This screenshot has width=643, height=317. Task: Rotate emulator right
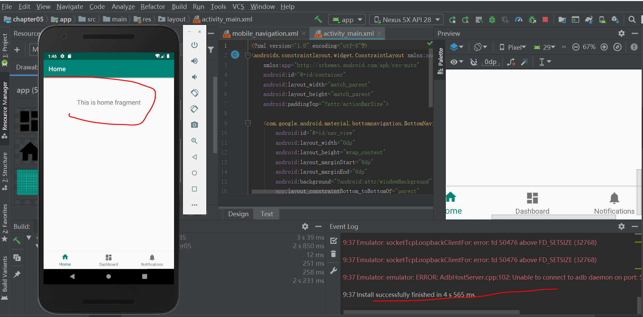194,109
